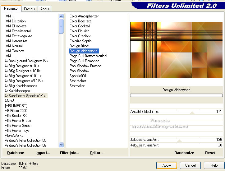Select &<BKg Designer sf10 II> category
The width and height of the screenshot is (225, 171).
click(x=23, y=71)
